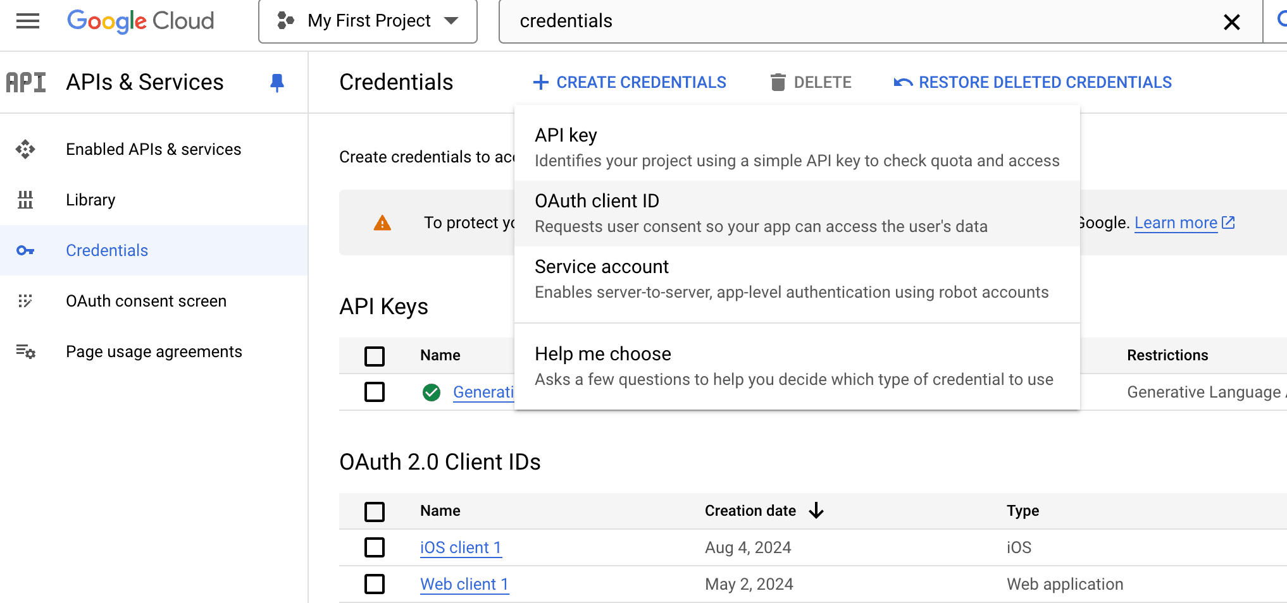
Task: Click the external link icon after Learn more
Action: point(1228,222)
